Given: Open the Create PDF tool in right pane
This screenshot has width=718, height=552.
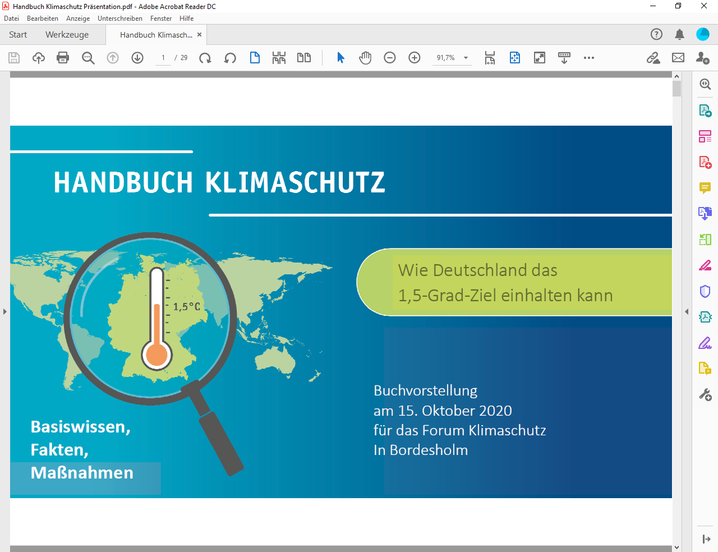Looking at the screenshot, I should pos(705,162).
